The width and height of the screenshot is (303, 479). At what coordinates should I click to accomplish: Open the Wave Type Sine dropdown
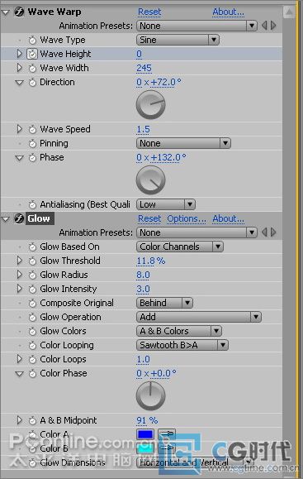point(178,40)
